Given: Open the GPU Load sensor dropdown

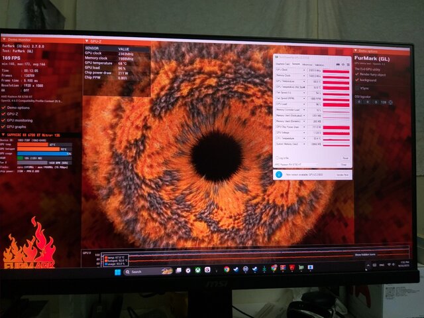Looking at the screenshot, I should (304, 104).
